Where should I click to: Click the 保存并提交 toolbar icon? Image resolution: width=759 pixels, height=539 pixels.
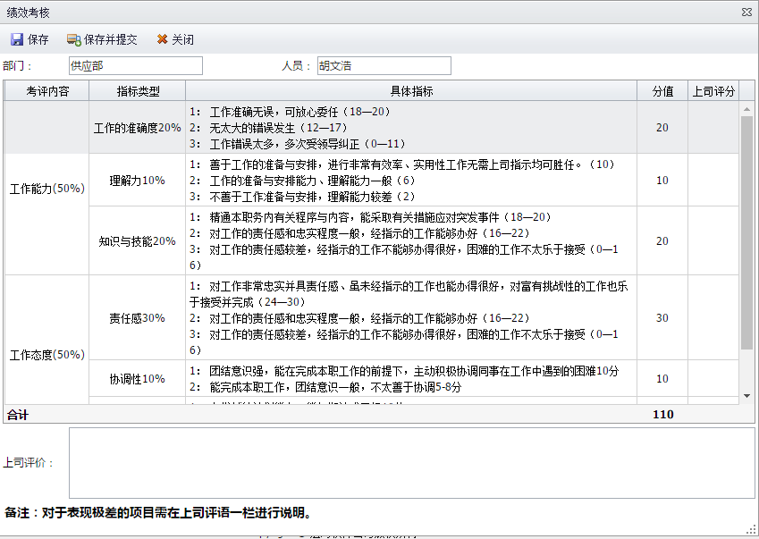point(73,39)
